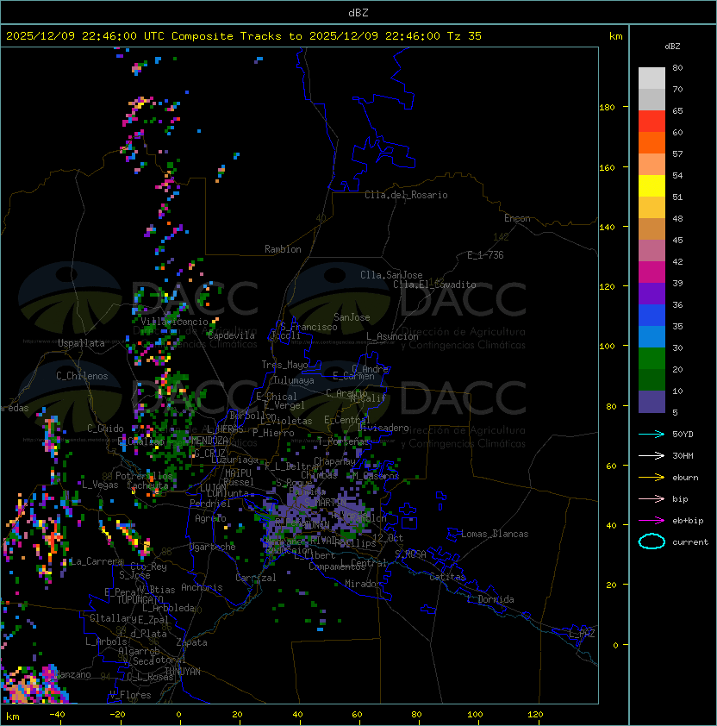Click the yellow eburn arrow in legend
The width and height of the screenshot is (717, 726).
pos(652,477)
